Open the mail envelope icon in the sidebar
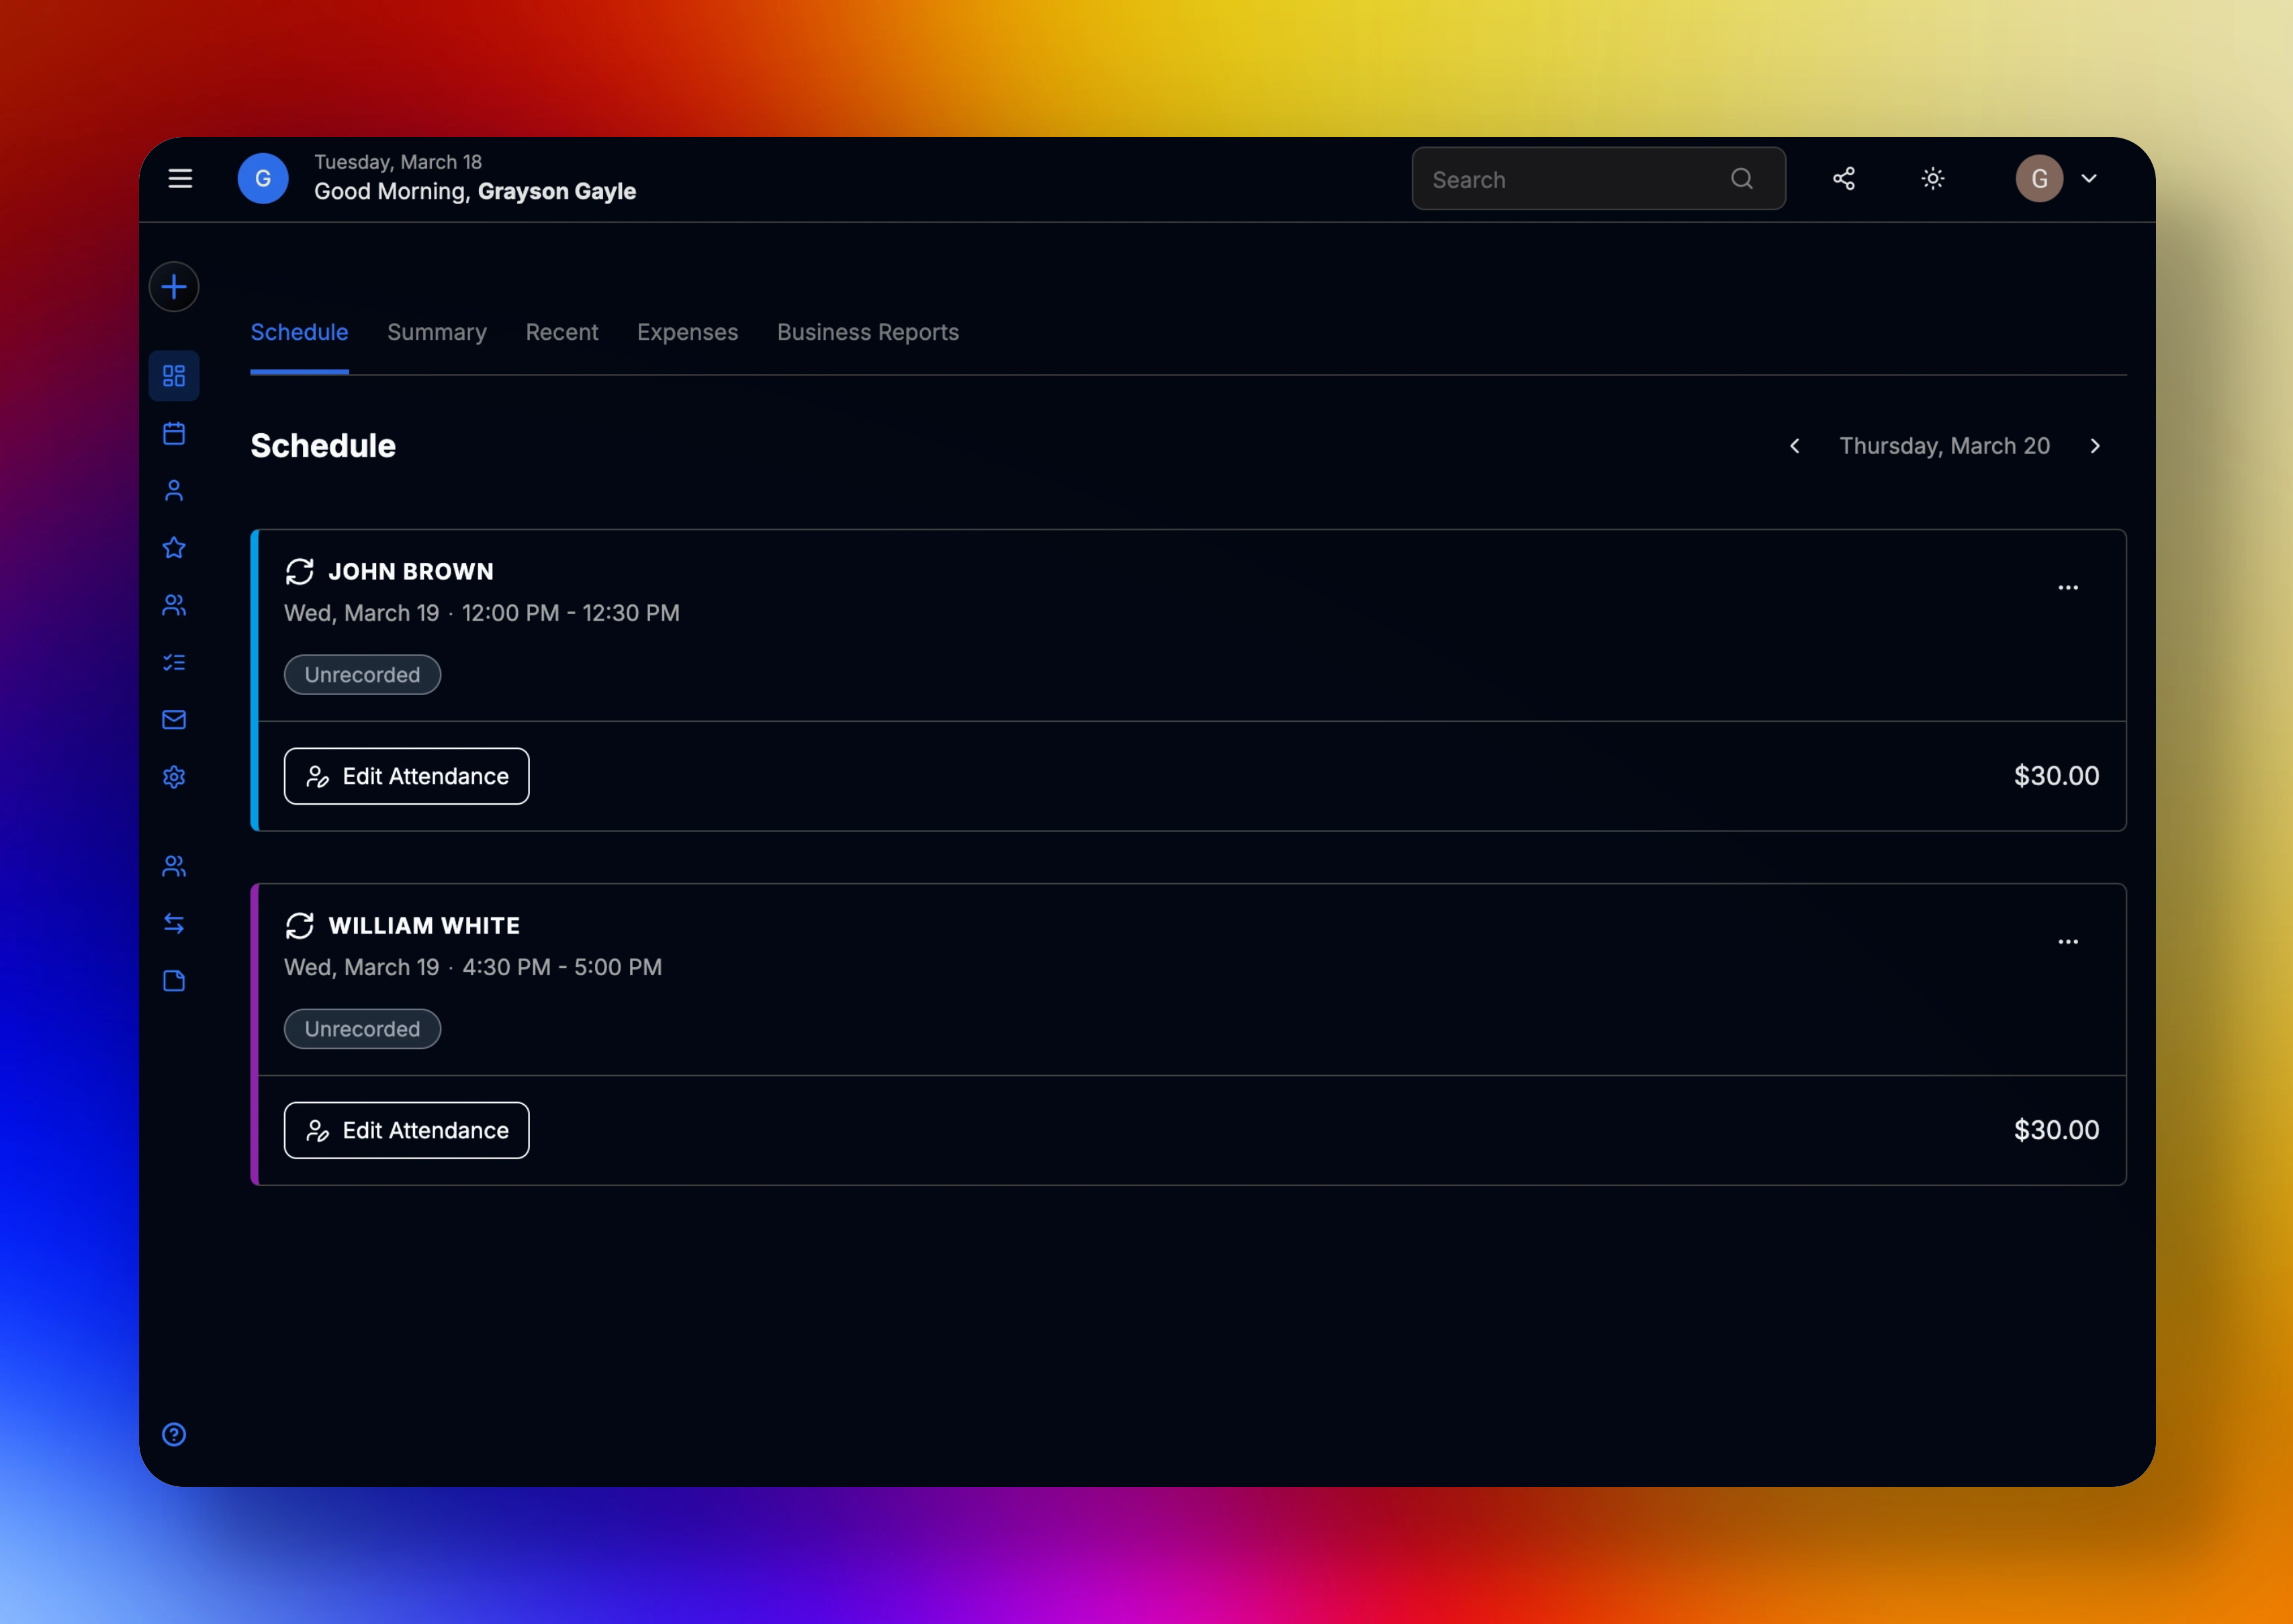 pos(174,720)
